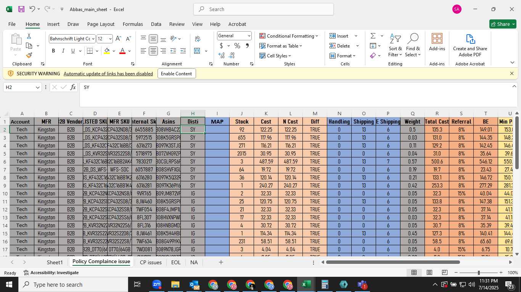Click the Cut scissors icon

tap(29, 36)
